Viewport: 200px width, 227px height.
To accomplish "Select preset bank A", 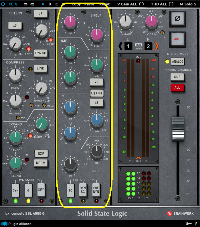I will 43,4.
